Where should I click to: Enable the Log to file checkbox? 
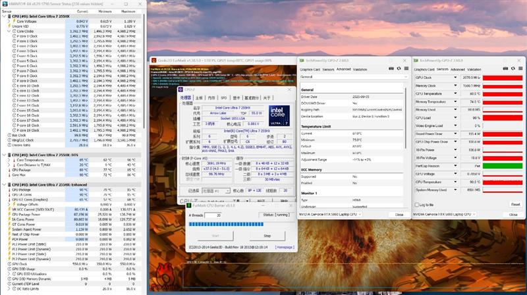tap(417, 205)
